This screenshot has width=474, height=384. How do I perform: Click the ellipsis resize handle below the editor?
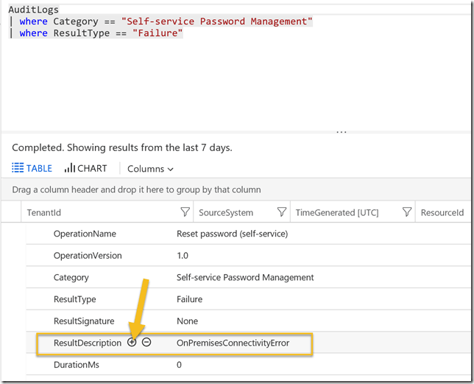pos(341,132)
